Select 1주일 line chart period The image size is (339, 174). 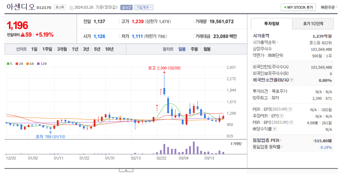pos(47,49)
